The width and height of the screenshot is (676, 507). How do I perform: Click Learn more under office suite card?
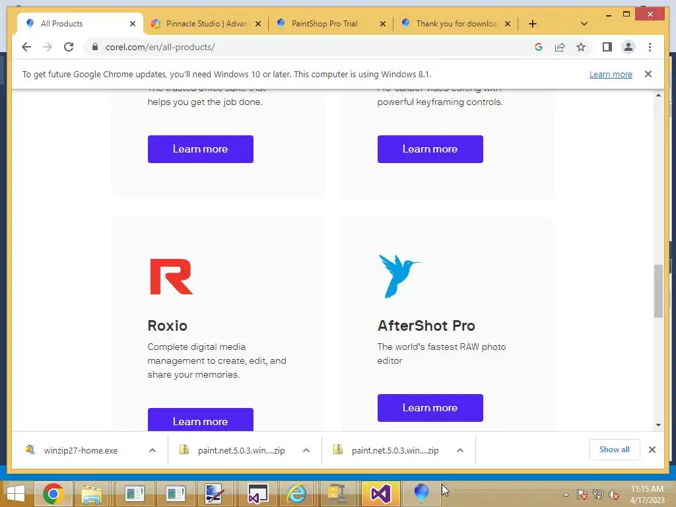pyautogui.click(x=201, y=149)
